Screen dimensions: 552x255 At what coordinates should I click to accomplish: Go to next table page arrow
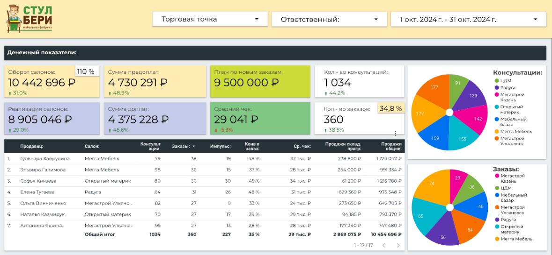tap(398, 245)
